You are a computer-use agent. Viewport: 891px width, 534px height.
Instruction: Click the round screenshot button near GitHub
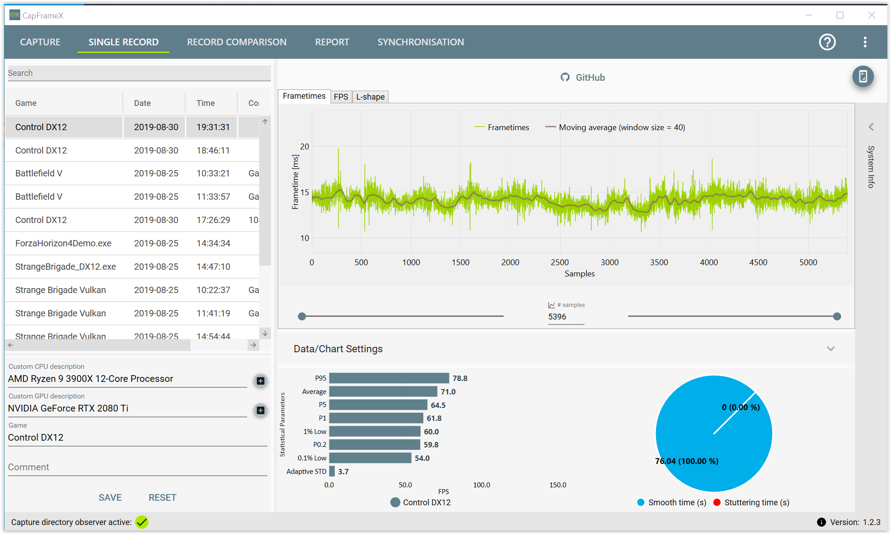pos(863,76)
